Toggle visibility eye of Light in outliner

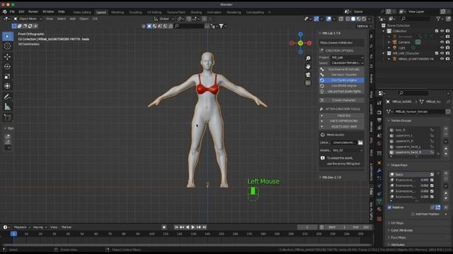point(442,47)
